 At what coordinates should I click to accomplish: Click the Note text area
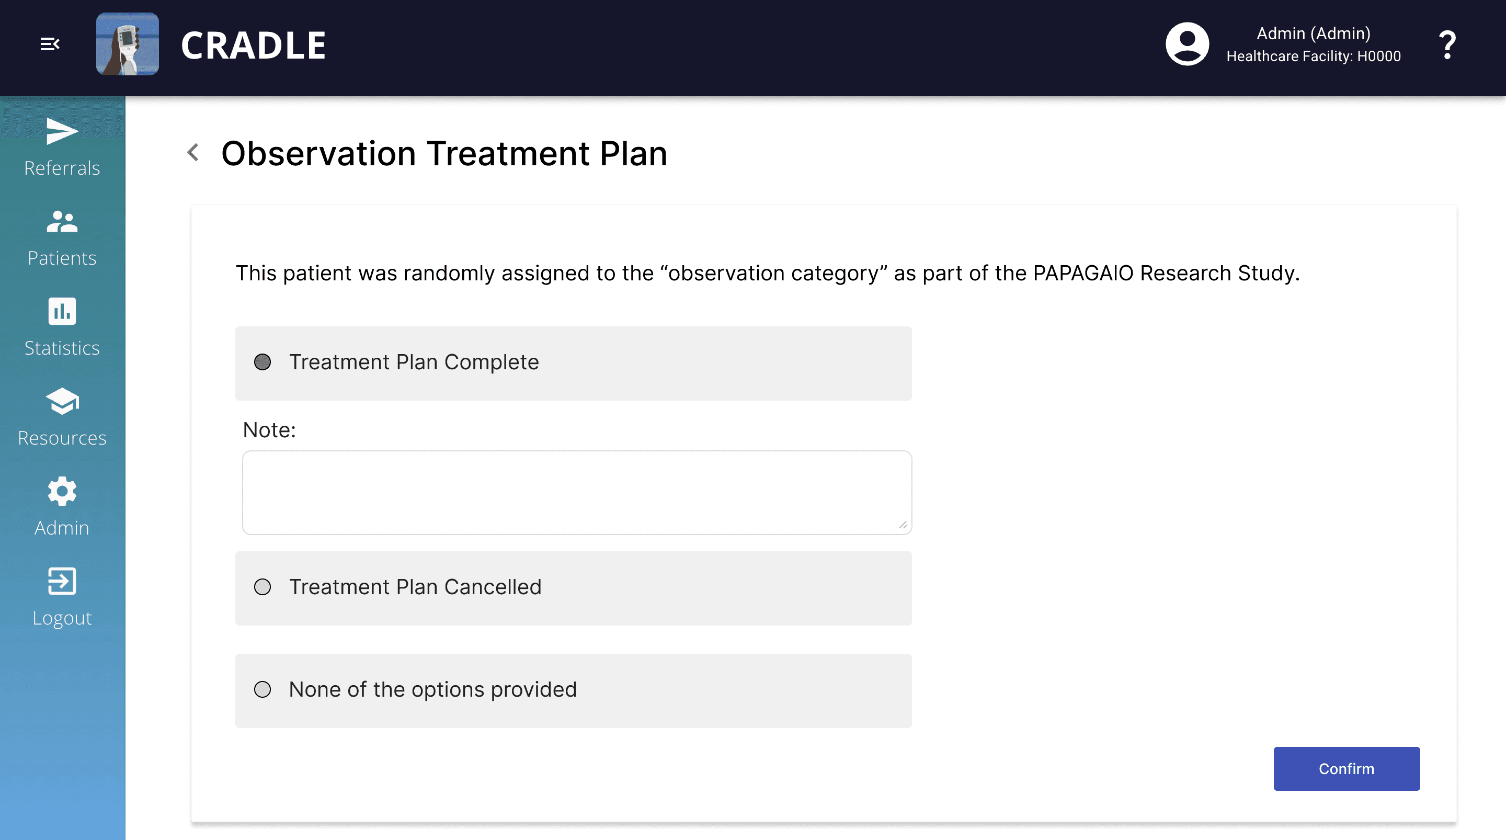576,492
